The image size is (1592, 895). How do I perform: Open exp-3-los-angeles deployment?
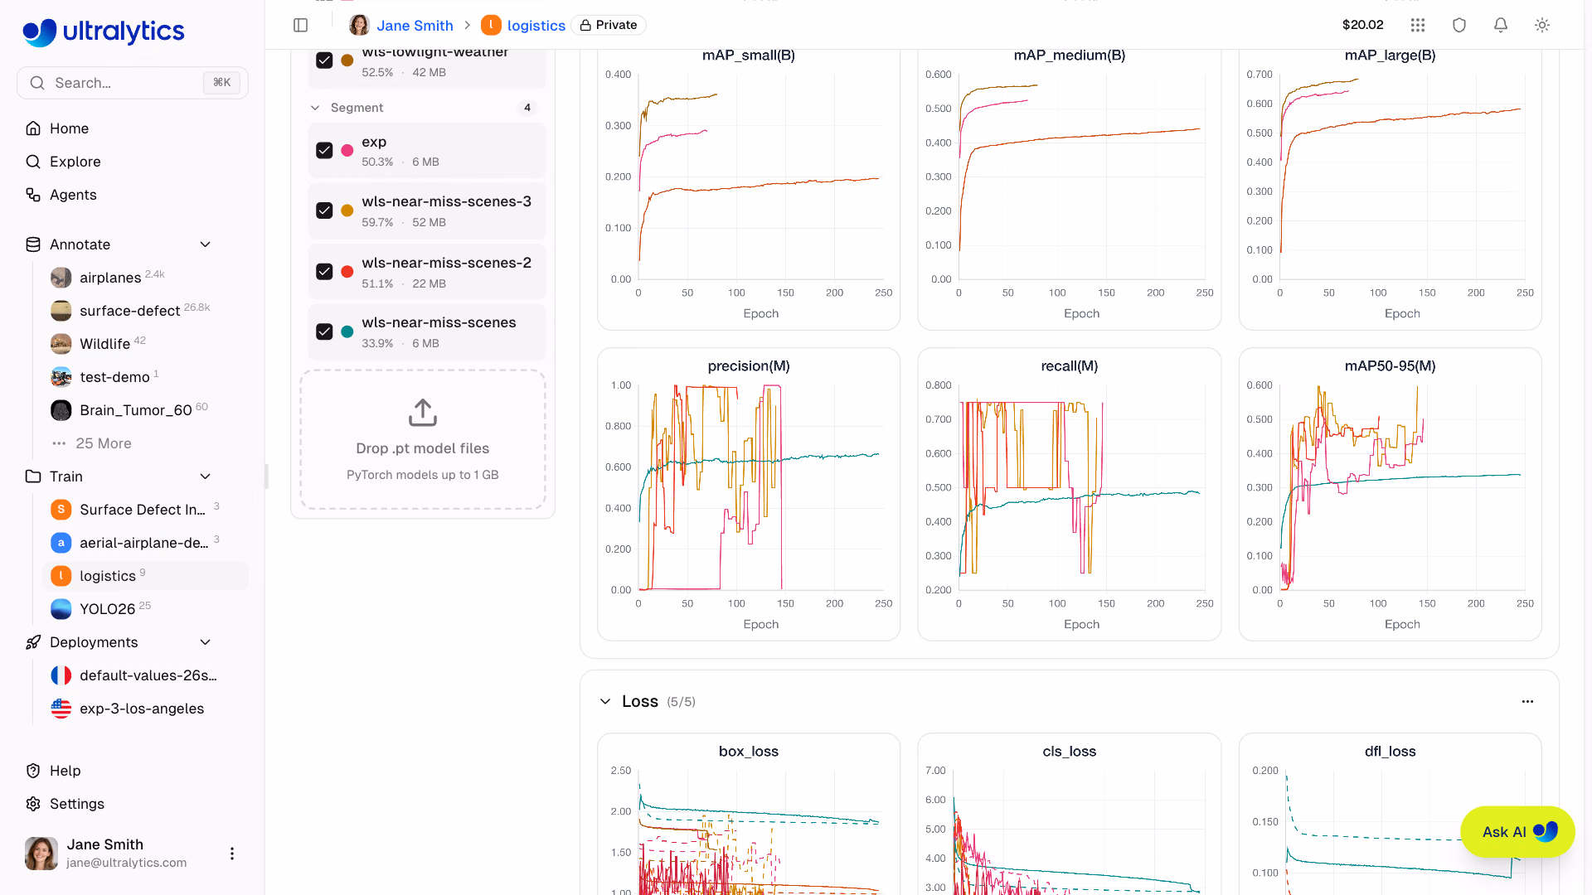pos(142,709)
